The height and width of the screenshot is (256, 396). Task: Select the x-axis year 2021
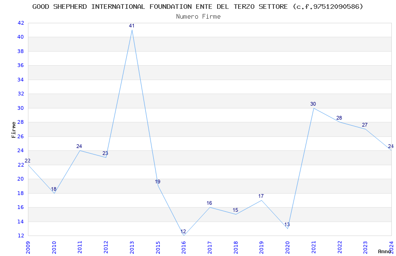pyautogui.click(x=314, y=247)
